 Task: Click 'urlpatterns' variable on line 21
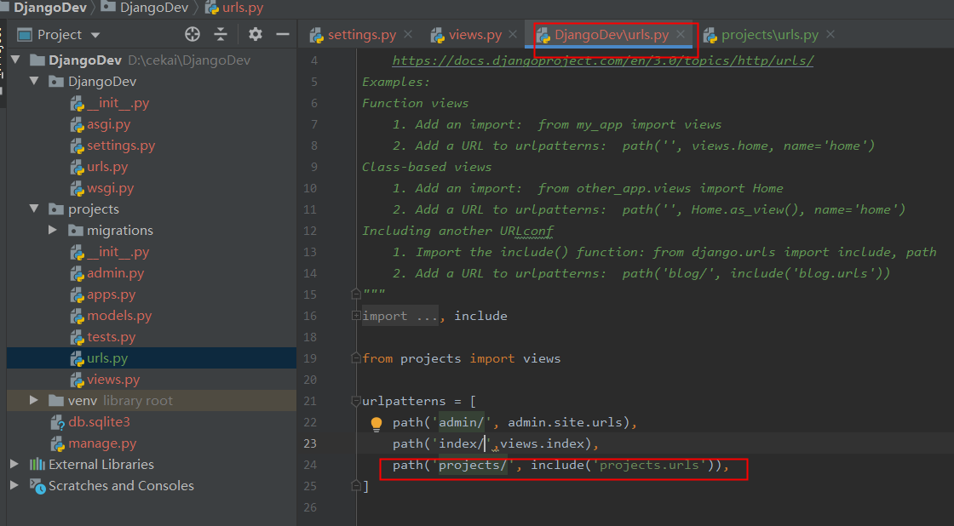coord(404,401)
